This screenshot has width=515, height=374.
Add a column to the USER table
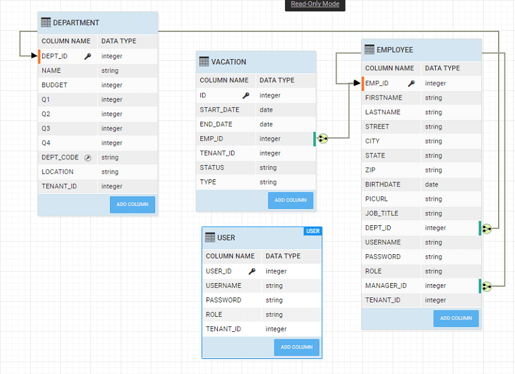(296, 347)
